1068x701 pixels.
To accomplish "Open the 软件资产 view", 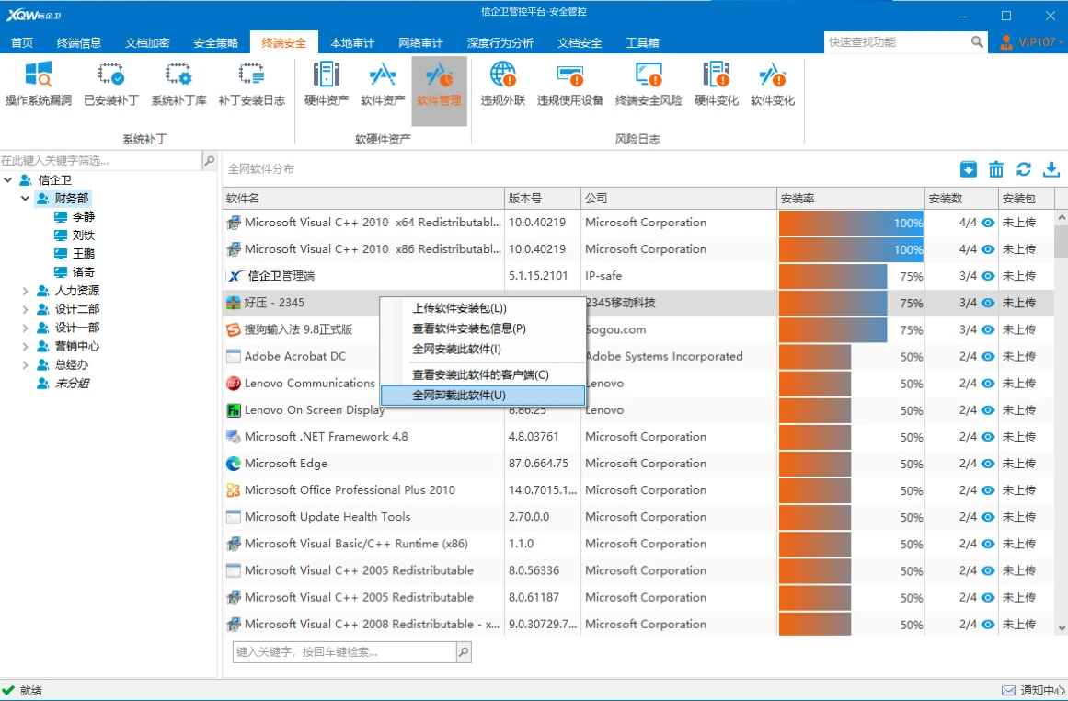I will coord(383,83).
